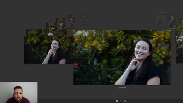The width and height of the screenshot is (183, 103).
Task: Select the faintest standing woman thumbnail
Action: [x=83, y=18]
